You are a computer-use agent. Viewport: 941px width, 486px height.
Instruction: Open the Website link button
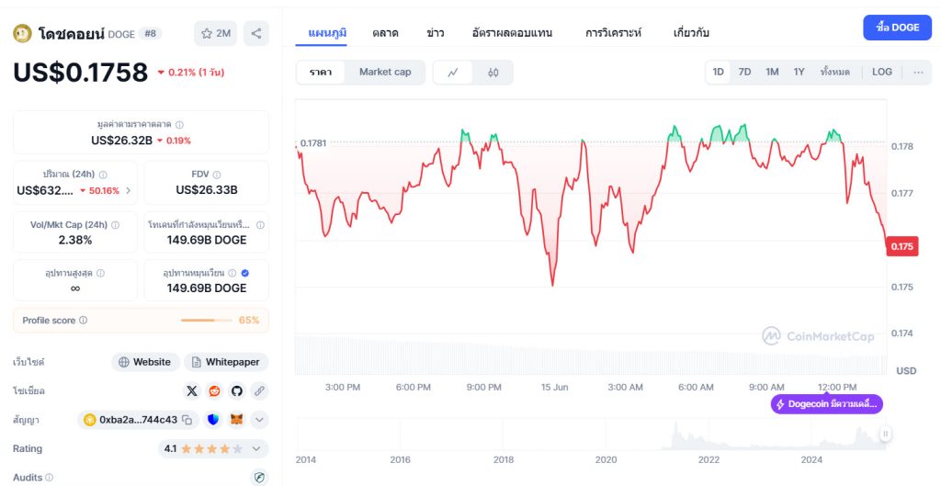click(145, 362)
